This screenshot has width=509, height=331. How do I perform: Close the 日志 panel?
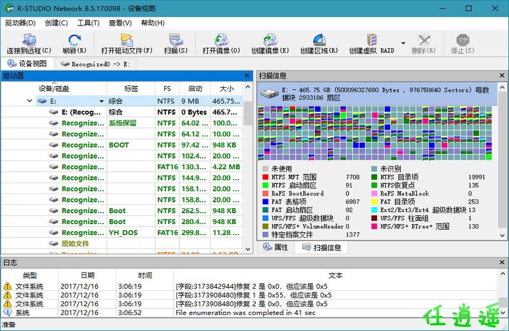[502, 262]
